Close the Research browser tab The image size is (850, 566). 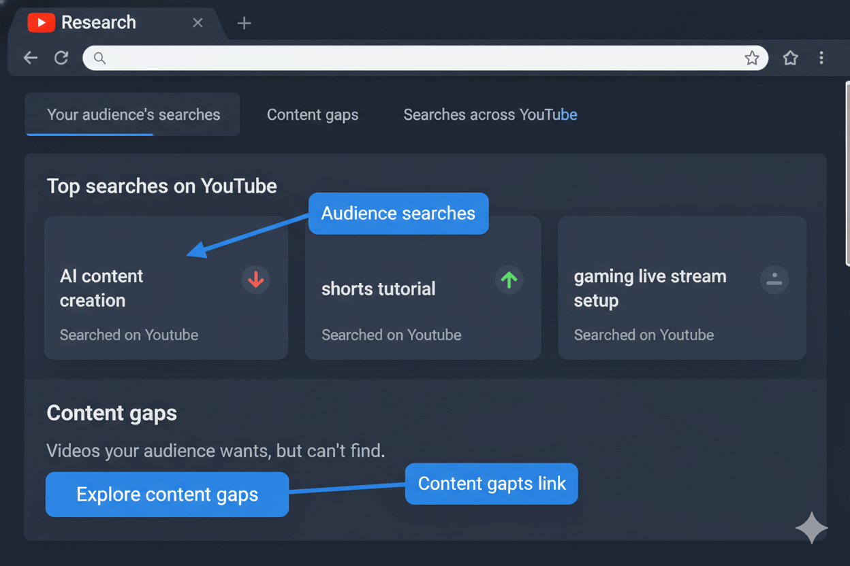coord(198,23)
